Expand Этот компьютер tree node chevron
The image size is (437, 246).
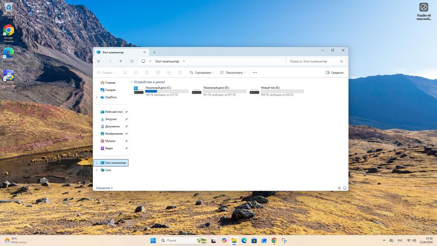click(97, 163)
